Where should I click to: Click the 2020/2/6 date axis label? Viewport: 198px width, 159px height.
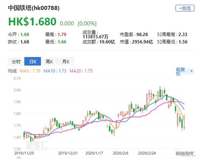click(120, 153)
